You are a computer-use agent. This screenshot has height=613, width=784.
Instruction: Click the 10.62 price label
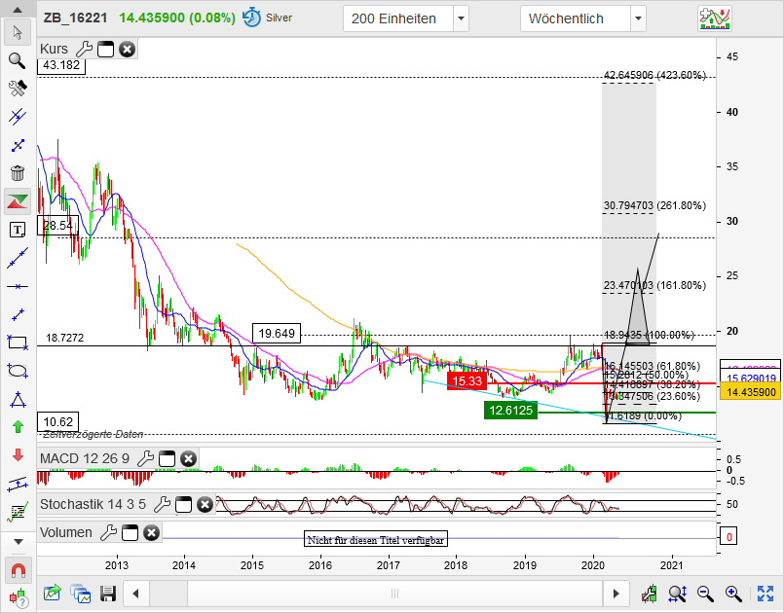point(58,422)
